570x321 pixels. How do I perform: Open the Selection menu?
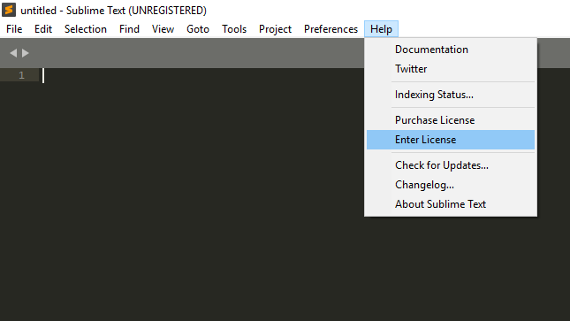tap(86, 29)
